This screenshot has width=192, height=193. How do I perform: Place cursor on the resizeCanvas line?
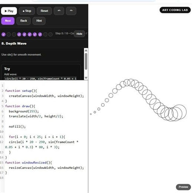pyautogui.click(x=46, y=168)
